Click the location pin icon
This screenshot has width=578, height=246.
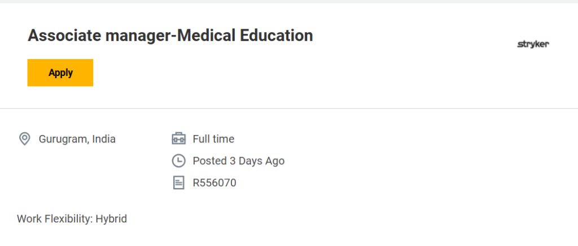pos(24,138)
